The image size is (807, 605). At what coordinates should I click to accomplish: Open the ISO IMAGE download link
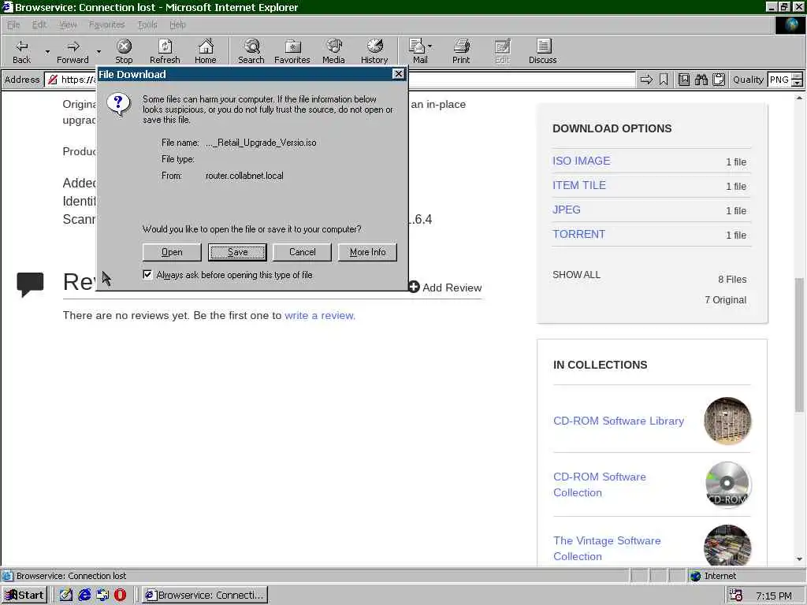tap(581, 161)
